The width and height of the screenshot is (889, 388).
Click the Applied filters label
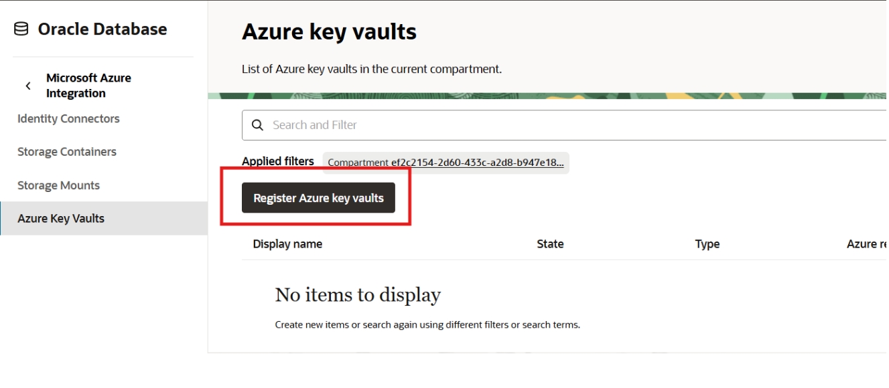pos(277,161)
